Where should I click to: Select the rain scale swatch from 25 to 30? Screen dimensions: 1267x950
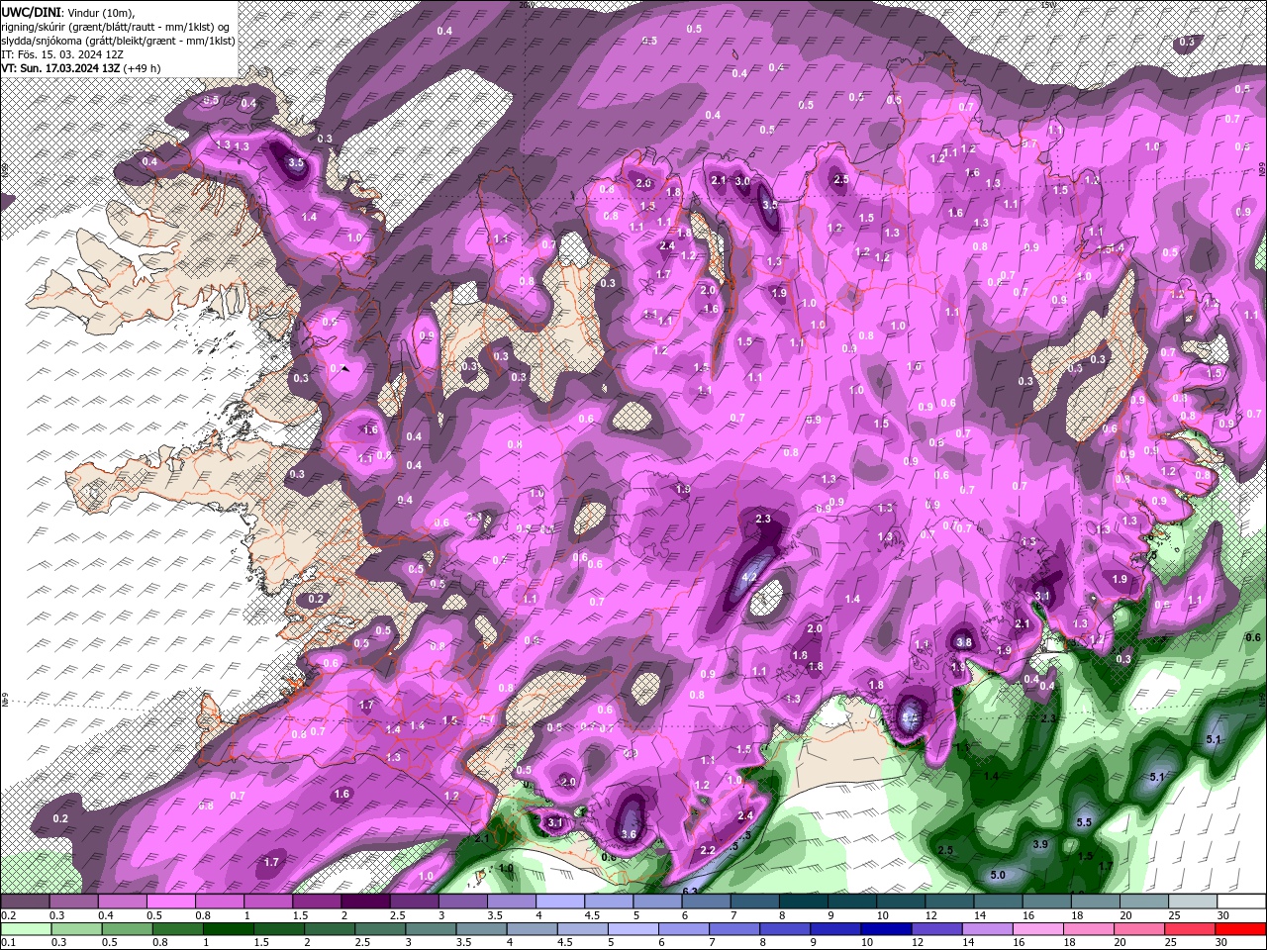click(x=1192, y=929)
